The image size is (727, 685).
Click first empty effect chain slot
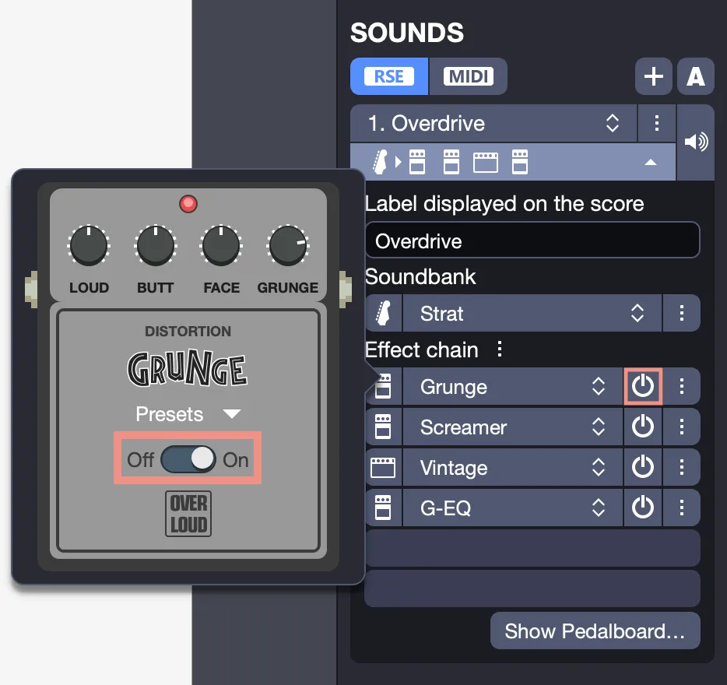click(532, 548)
